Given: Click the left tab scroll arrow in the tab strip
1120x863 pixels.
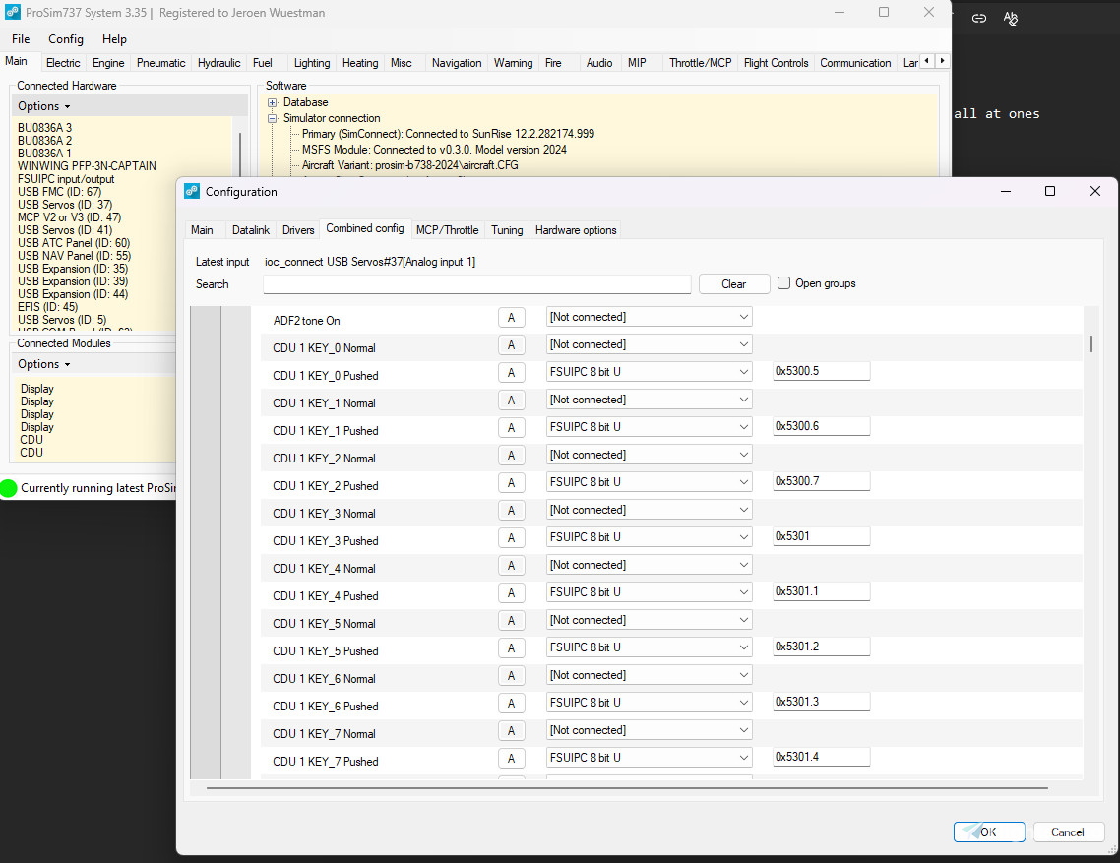Looking at the screenshot, I should pos(926,59).
